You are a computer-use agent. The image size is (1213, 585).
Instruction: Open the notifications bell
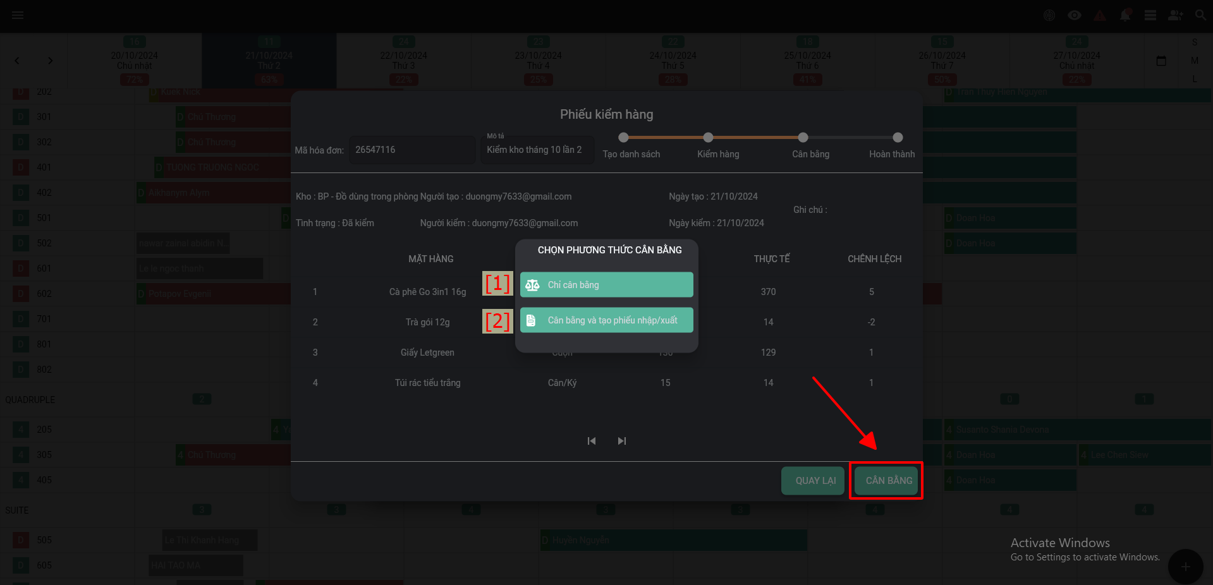[x=1125, y=15]
